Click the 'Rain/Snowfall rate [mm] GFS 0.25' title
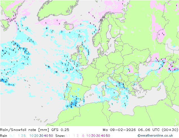The height and width of the screenshot is (138, 179). [35, 130]
